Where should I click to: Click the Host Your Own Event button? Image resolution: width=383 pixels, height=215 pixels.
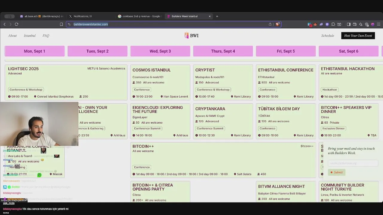(x=358, y=36)
